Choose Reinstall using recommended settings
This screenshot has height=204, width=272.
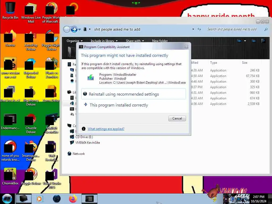133,94
